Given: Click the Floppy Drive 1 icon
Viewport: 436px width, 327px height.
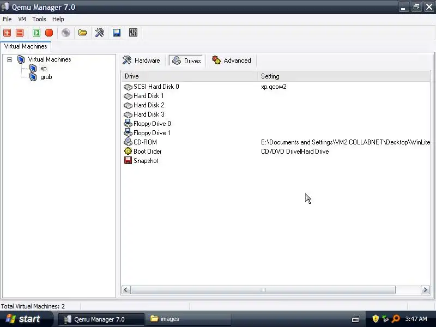Looking at the screenshot, I should click(x=128, y=132).
